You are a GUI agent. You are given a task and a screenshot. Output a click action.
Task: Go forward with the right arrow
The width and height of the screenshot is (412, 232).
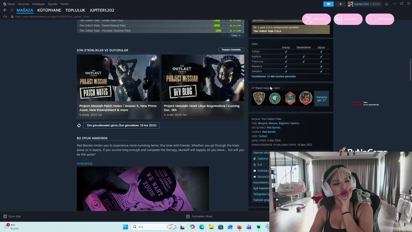click(x=12, y=10)
